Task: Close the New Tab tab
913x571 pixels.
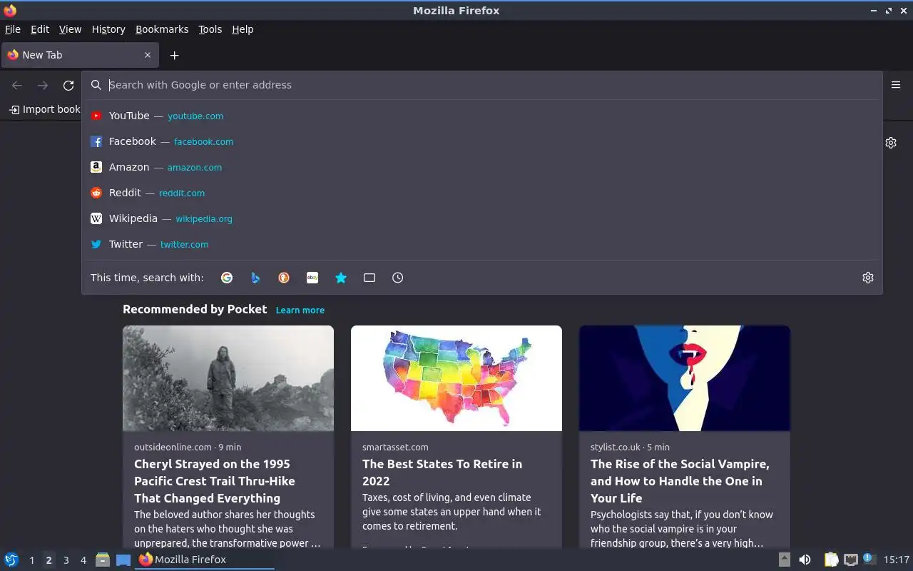Action: point(148,55)
